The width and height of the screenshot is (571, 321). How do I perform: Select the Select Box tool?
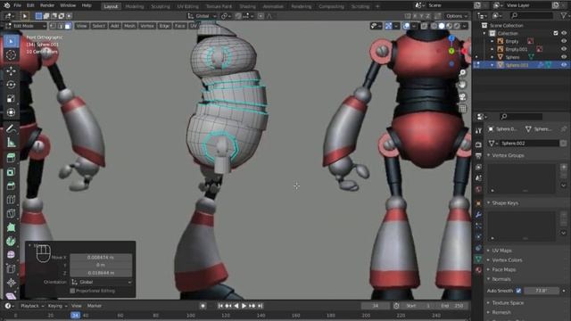11,41
